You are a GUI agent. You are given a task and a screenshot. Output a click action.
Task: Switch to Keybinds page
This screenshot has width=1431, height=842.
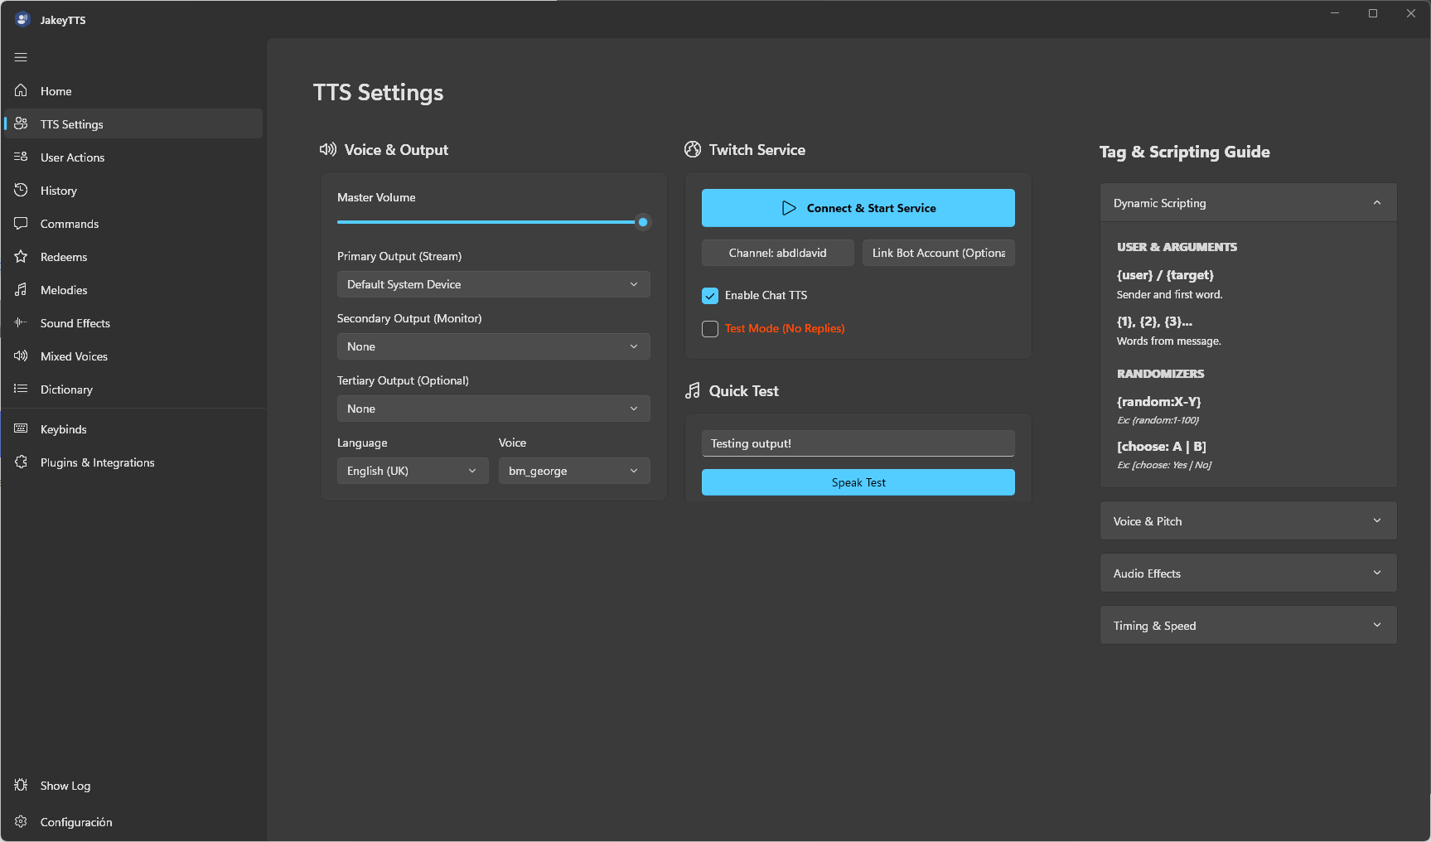click(133, 428)
